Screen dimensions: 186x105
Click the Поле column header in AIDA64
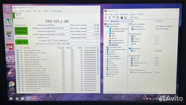coord(131,21)
